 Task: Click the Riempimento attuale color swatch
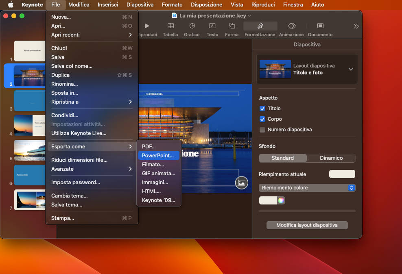point(342,174)
